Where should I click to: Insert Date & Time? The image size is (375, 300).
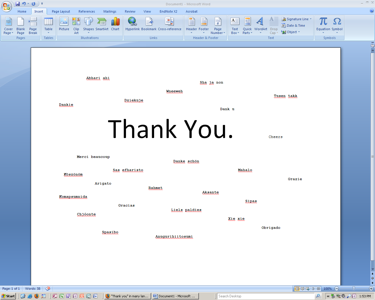tap(293, 25)
